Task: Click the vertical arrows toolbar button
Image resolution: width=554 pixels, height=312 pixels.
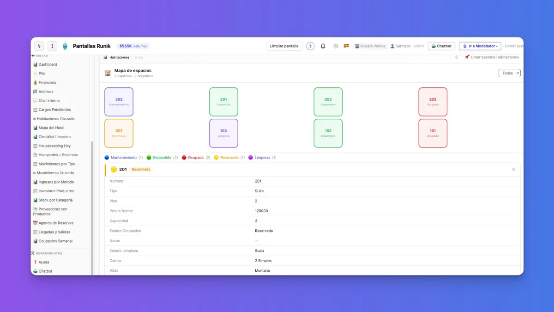Action: (52, 46)
